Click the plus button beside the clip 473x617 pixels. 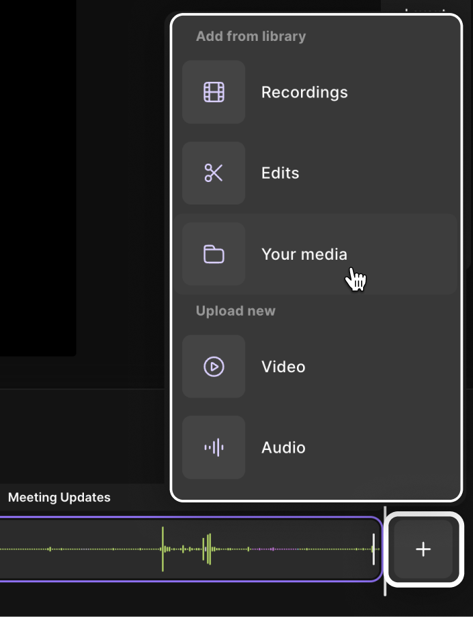click(423, 550)
